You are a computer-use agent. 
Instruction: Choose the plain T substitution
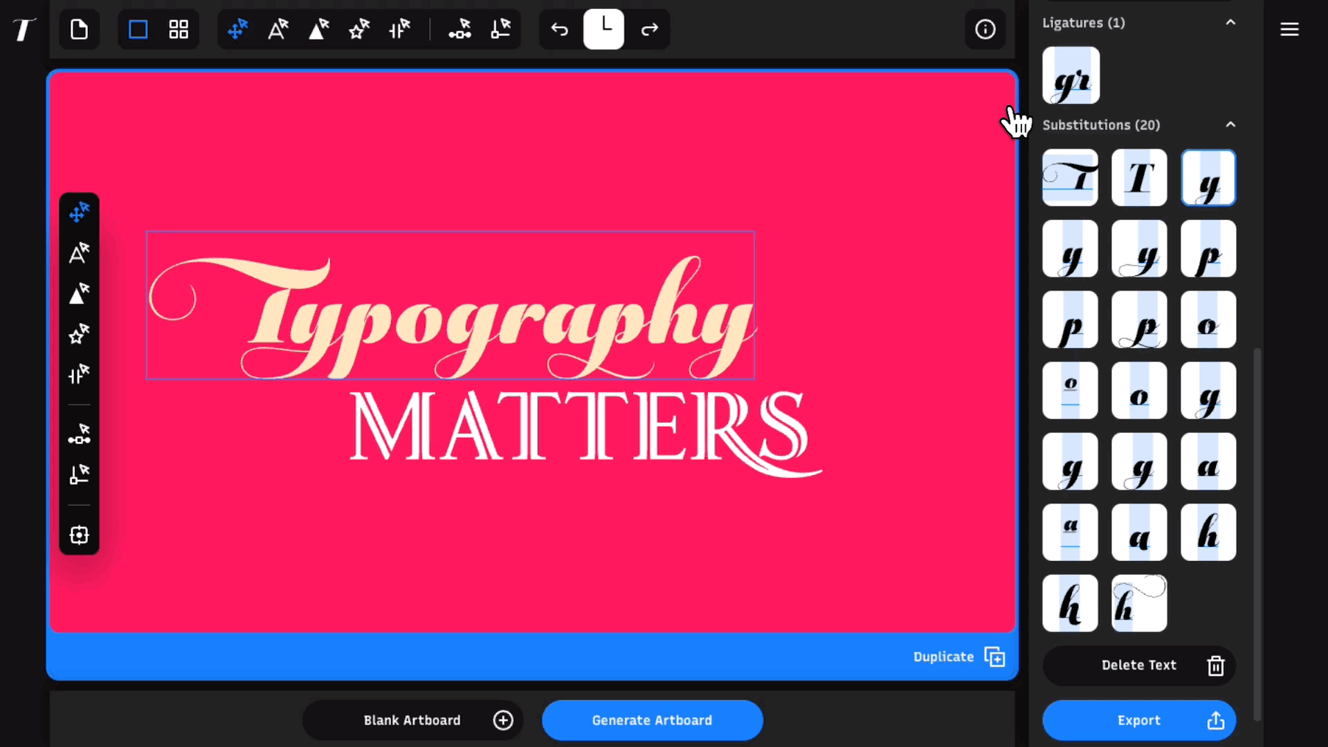click(x=1139, y=178)
